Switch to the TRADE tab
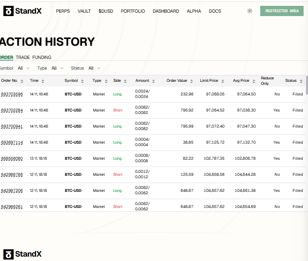This screenshot has height=261, width=308. pos(22,57)
